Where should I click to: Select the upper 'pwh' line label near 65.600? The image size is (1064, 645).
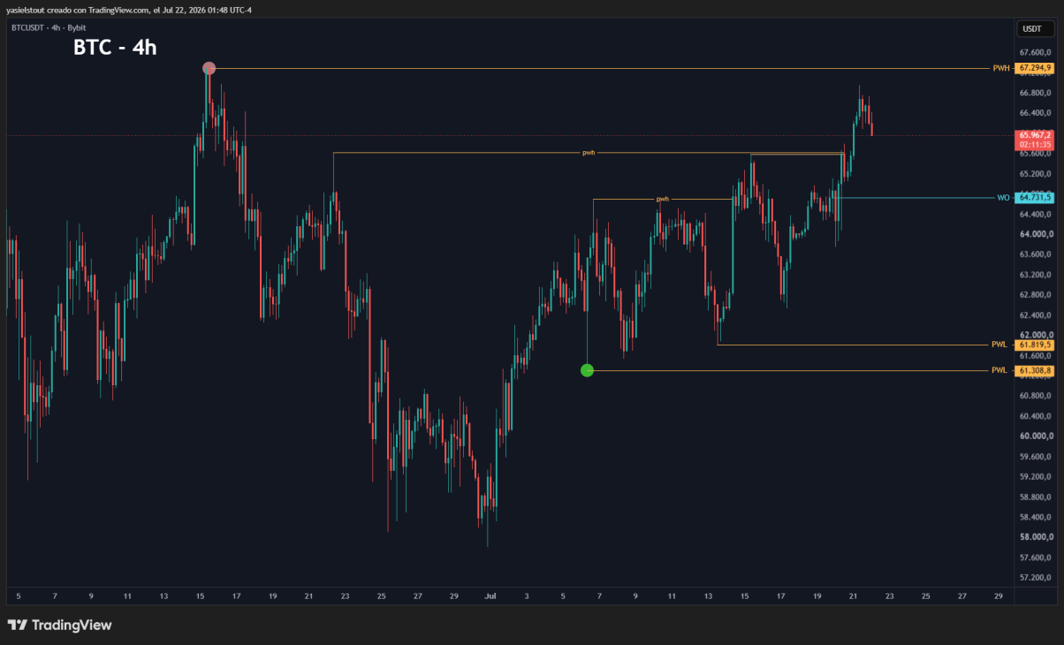[x=589, y=153]
